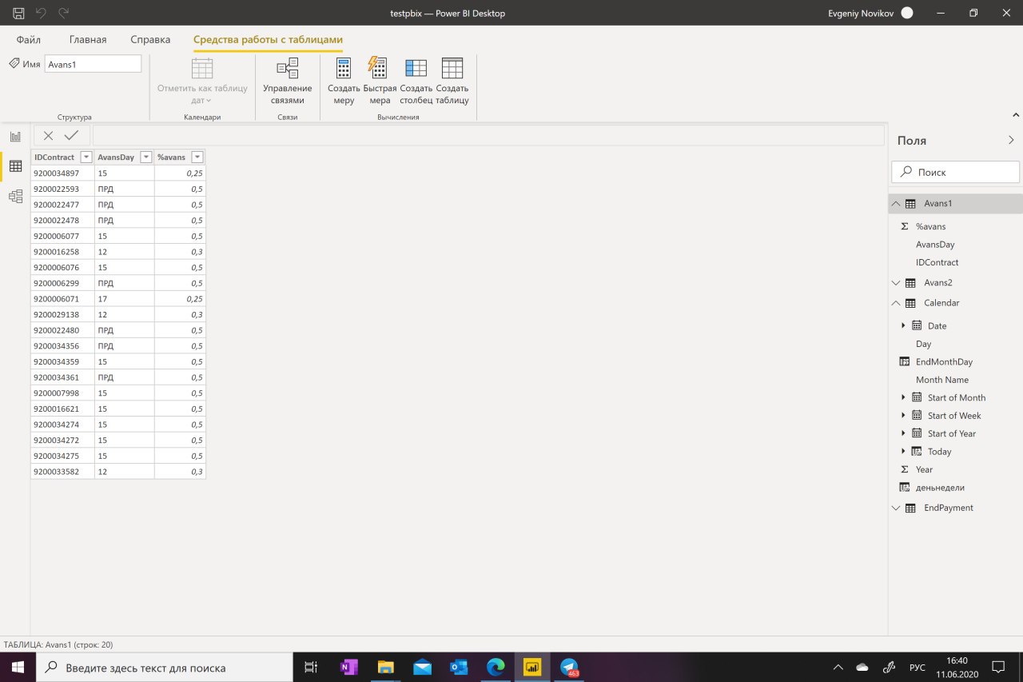Click the formula bar input area
Viewport: 1023px width, 682px height.
point(488,136)
